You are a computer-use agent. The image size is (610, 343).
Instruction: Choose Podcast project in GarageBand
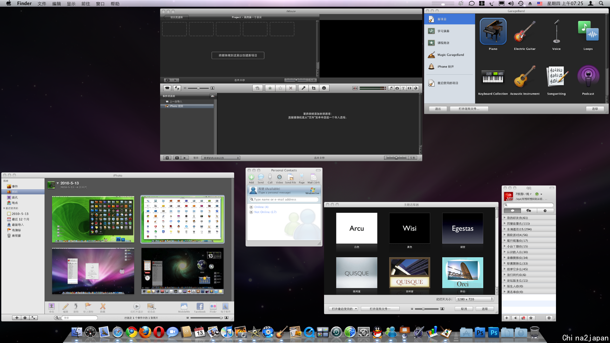[588, 79]
